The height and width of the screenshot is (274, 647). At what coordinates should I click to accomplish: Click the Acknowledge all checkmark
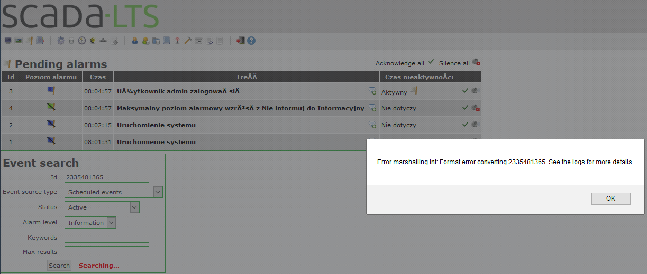[x=431, y=62]
